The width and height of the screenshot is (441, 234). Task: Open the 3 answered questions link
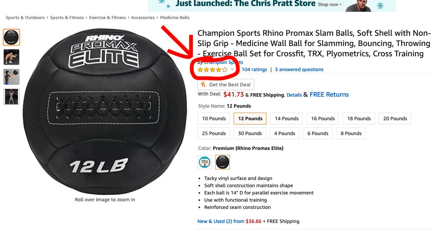click(299, 70)
